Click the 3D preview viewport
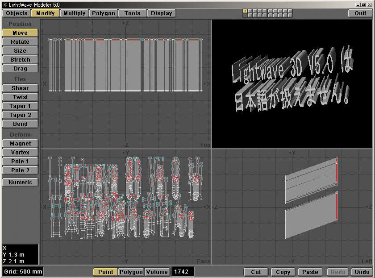 (x=292, y=84)
